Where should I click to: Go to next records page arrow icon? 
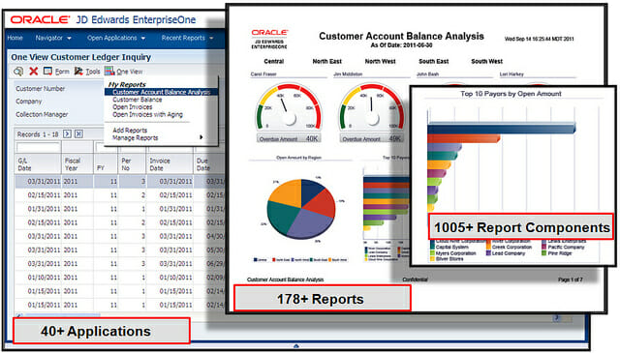click(x=67, y=133)
